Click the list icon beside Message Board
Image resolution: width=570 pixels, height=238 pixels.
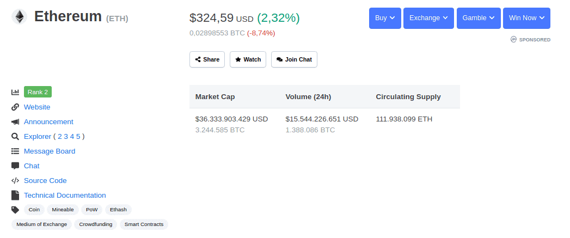pyautogui.click(x=15, y=151)
